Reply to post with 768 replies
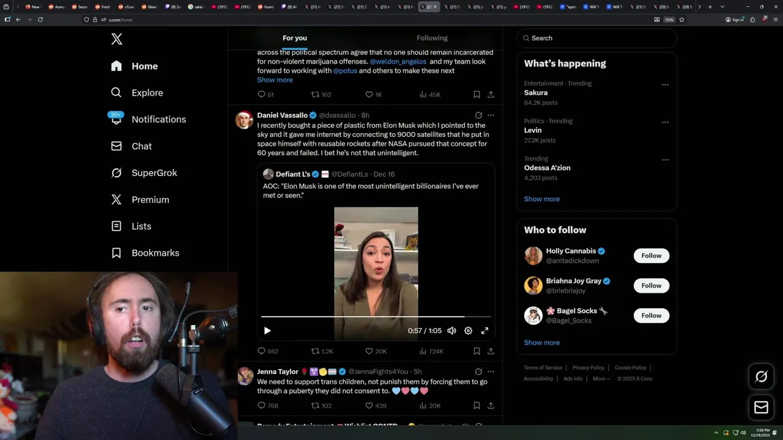 [268, 406]
